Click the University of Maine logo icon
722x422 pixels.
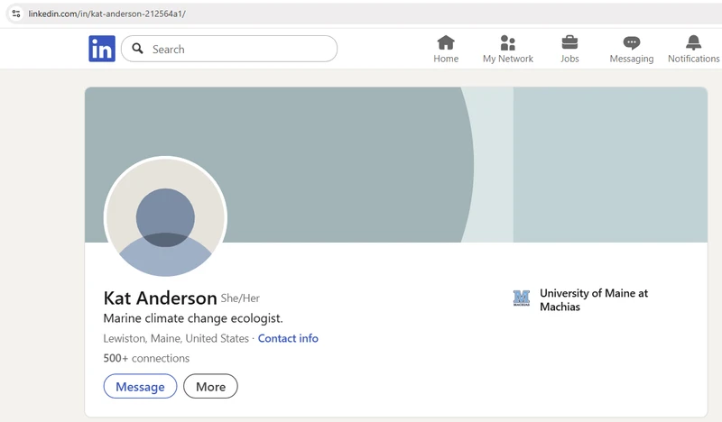tap(522, 298)
